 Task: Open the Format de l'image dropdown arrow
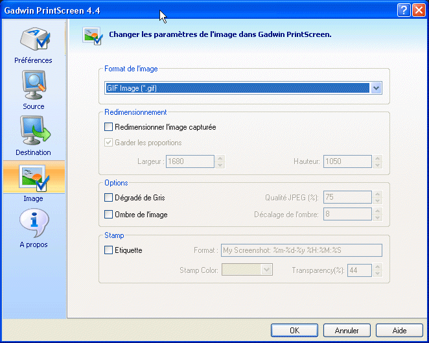[377, 88]
